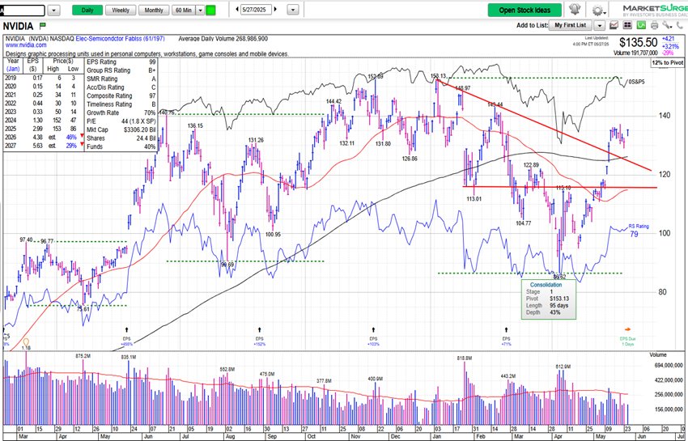Click the Open Stock Ideas button
Viewport: 688px width, 441px height.
[524, 10]
